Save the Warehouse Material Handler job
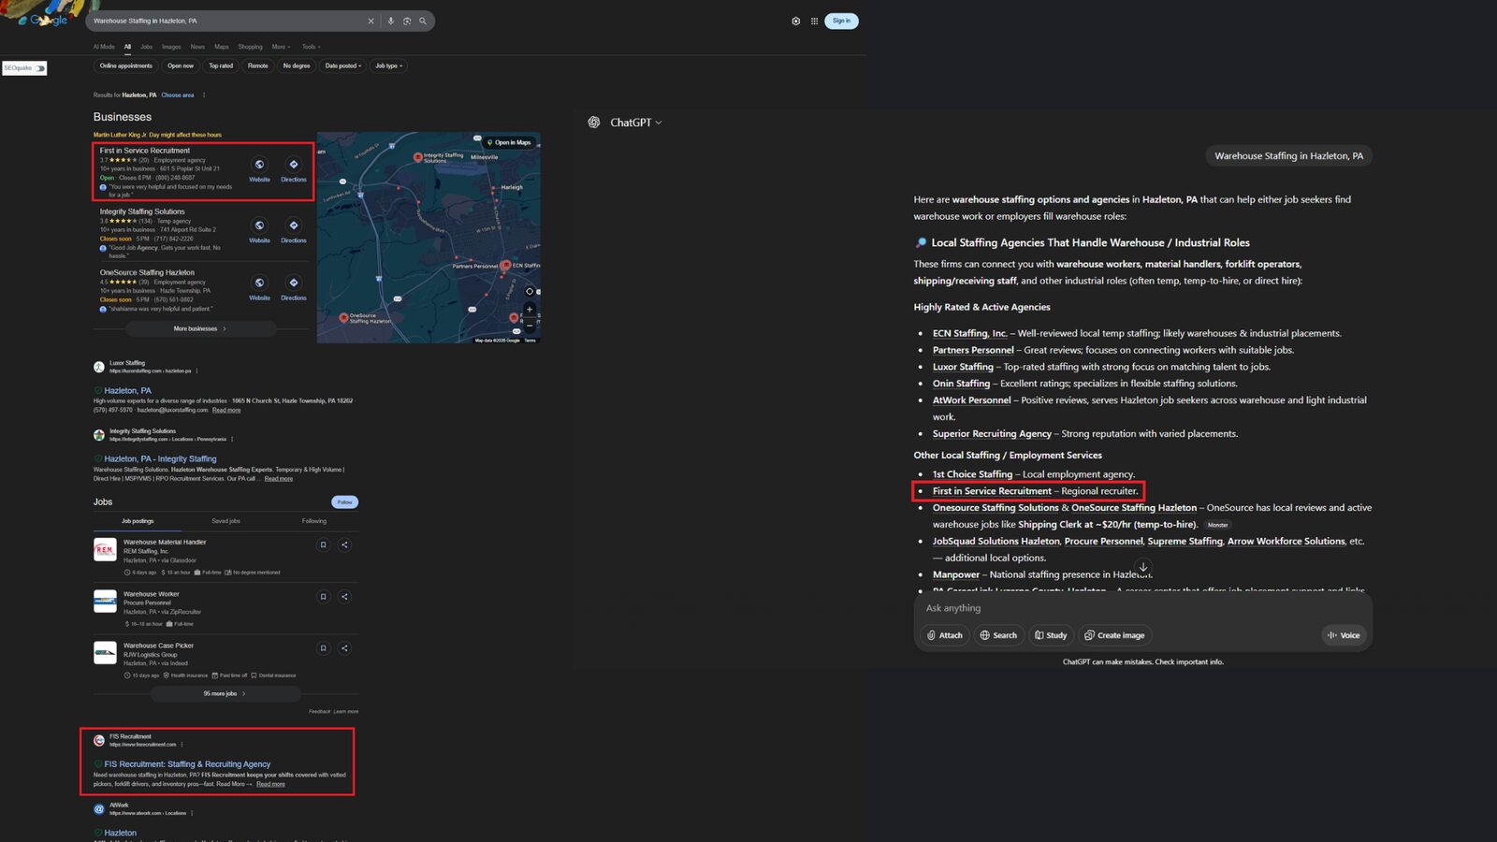 pos(324,544)
